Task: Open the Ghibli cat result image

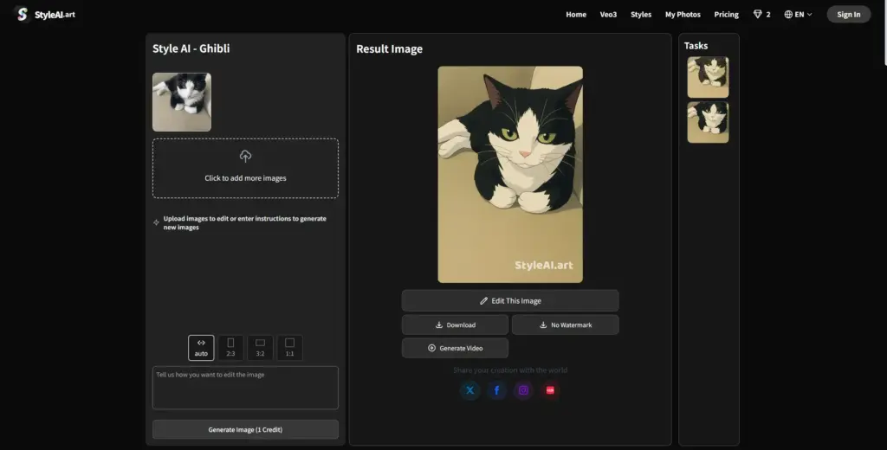Action: pos(510,175)
